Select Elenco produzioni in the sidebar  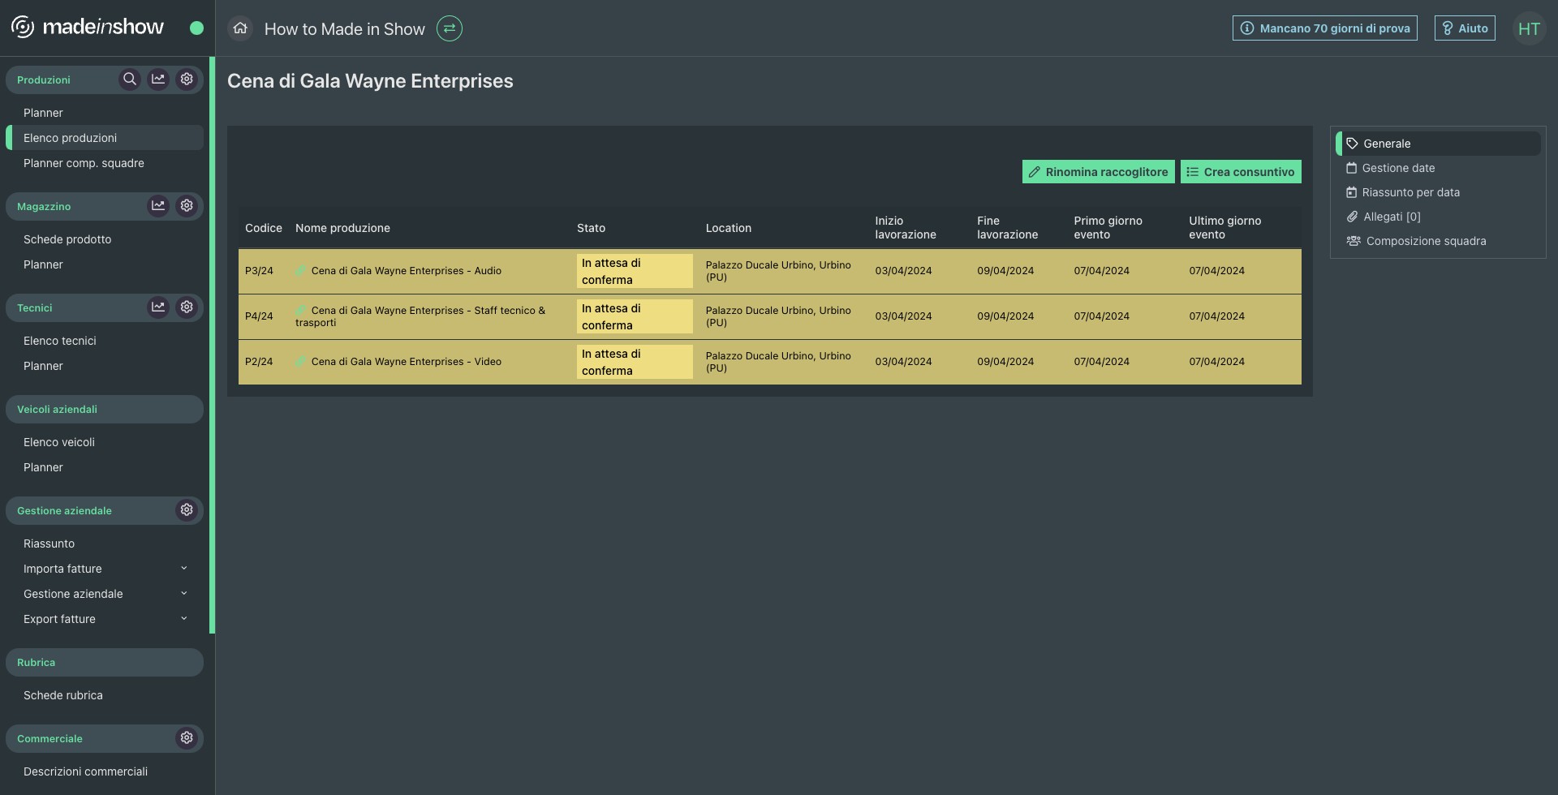click(105, 138)
